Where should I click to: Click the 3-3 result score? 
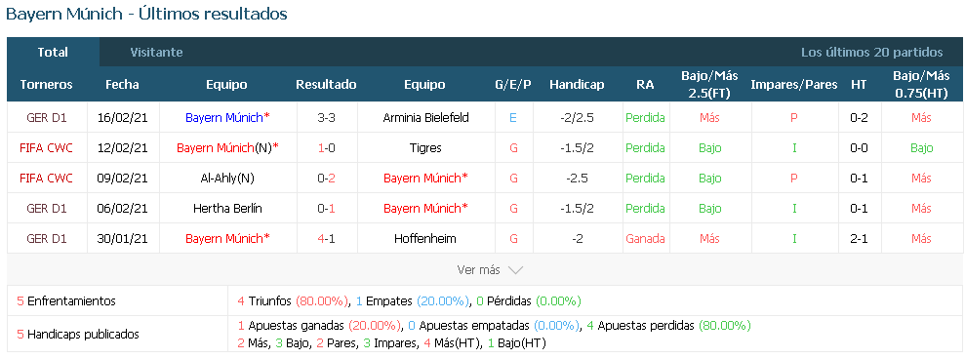(326, 118)
